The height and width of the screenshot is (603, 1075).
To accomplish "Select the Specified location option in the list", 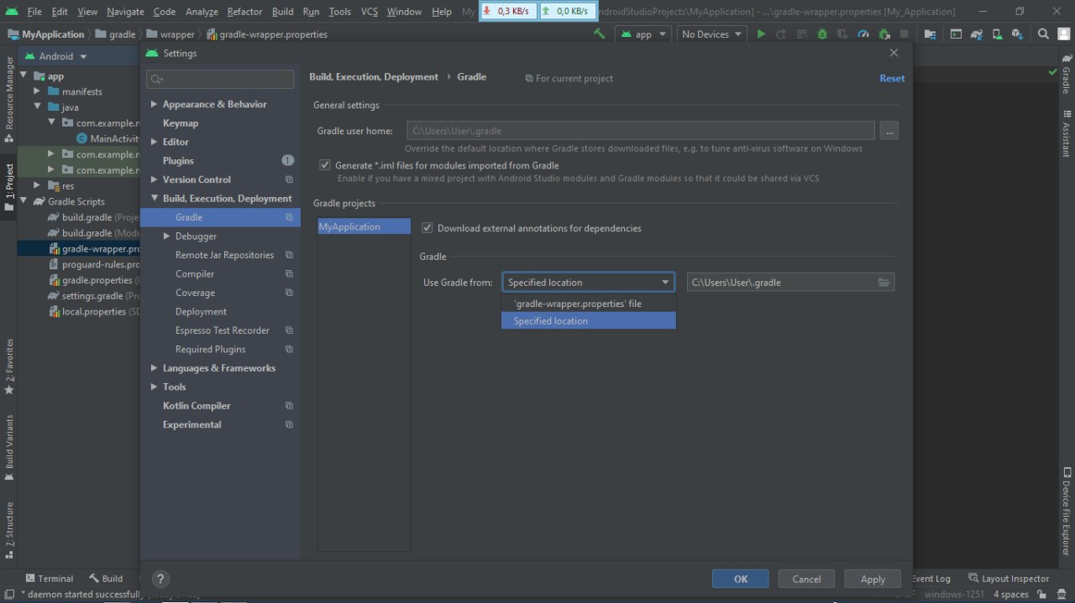I will point(589,321).
